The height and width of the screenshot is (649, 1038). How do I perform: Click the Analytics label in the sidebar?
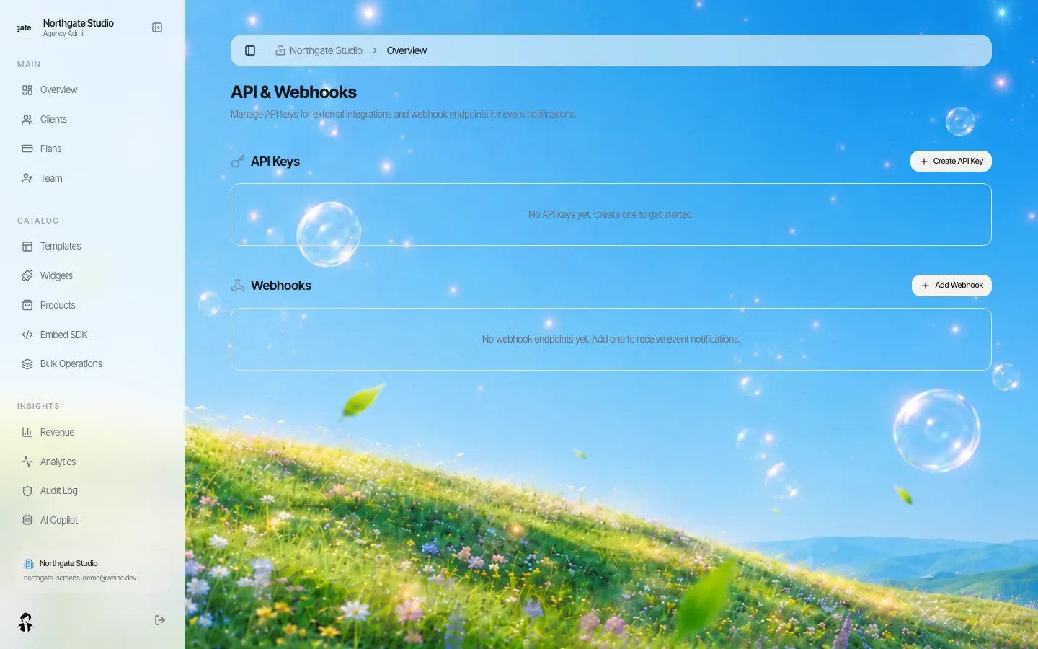point(58,462)
